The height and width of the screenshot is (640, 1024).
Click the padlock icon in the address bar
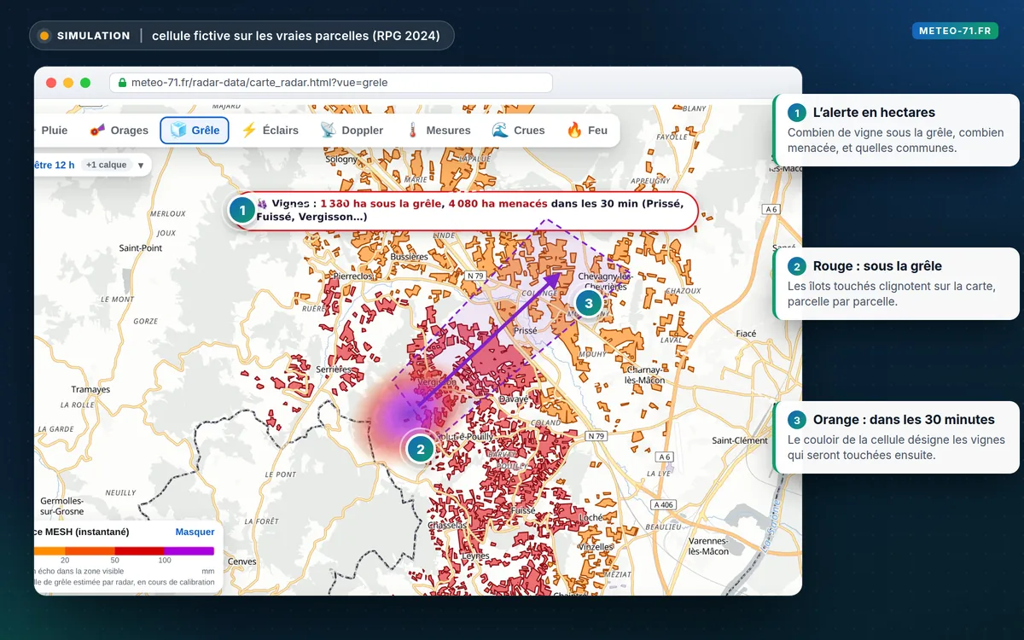pos(122,83)
